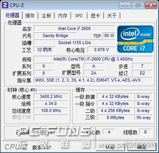159x153 pixels.
Task: Select the 处理器 tab
Action: 13,15
